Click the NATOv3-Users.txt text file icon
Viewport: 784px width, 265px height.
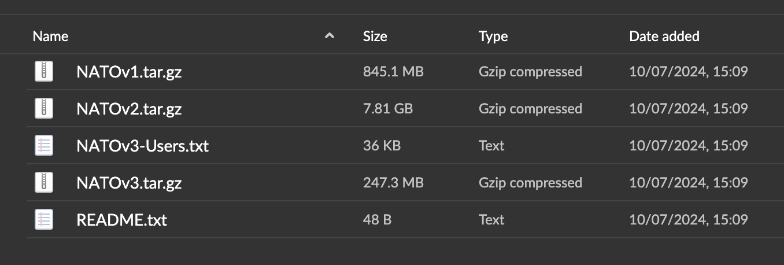tap(44, 145)
